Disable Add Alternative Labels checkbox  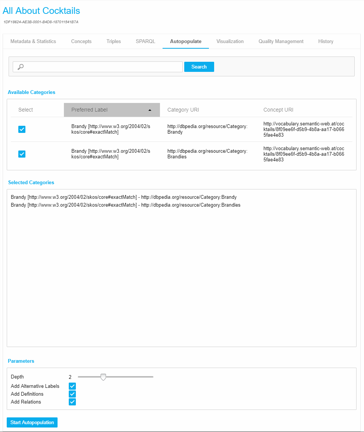point(73,386)
